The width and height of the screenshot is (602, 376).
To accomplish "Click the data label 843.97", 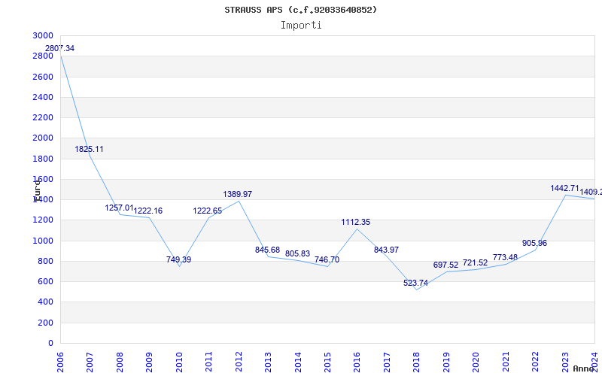I will 386,250.
